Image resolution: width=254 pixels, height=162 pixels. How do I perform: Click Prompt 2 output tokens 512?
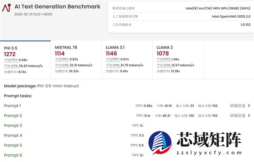215,116
